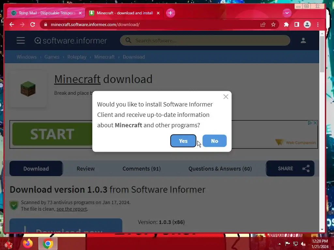The image size is (334, 250).
Task: Click the search magnifier icon
Action: tap(128, 40)
